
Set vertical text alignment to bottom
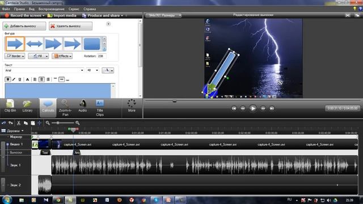[x=67, y=79]
